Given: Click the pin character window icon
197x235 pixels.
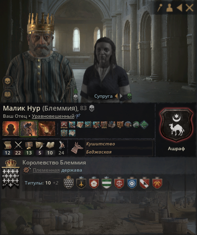Looking at the screenshot, I should coord(160,8).
